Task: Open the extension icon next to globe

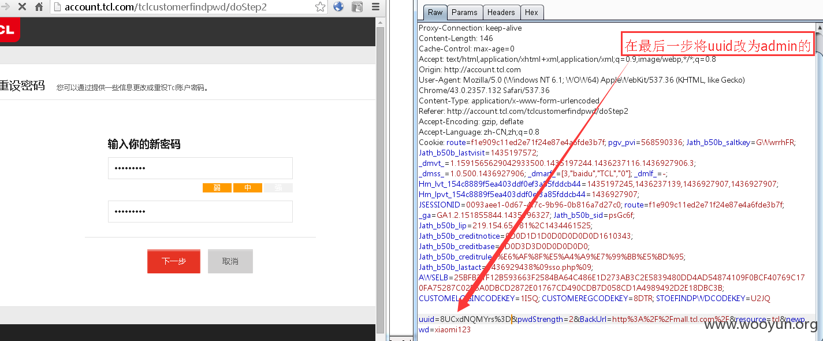Action: click(357, 7)
